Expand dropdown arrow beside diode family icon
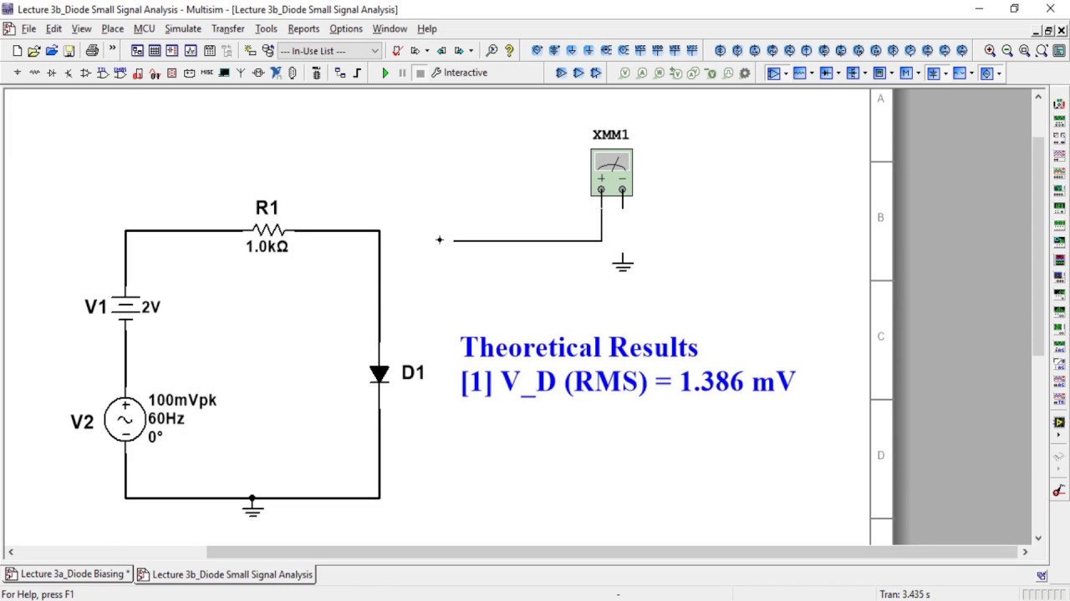Screen dimensions: 1070x601 tap(839, 73)
